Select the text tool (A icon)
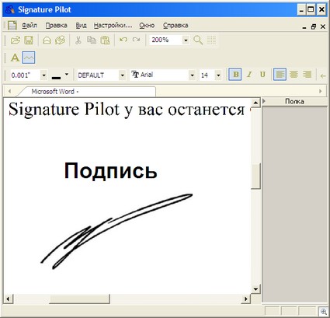This screenshot has width=330, height=318. [15, 58]
